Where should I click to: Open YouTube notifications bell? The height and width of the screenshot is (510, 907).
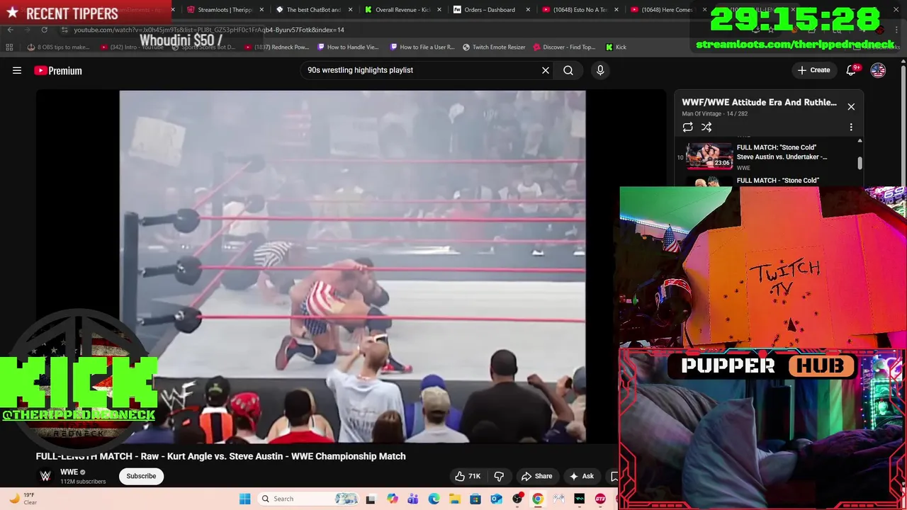tap(852, 70)
